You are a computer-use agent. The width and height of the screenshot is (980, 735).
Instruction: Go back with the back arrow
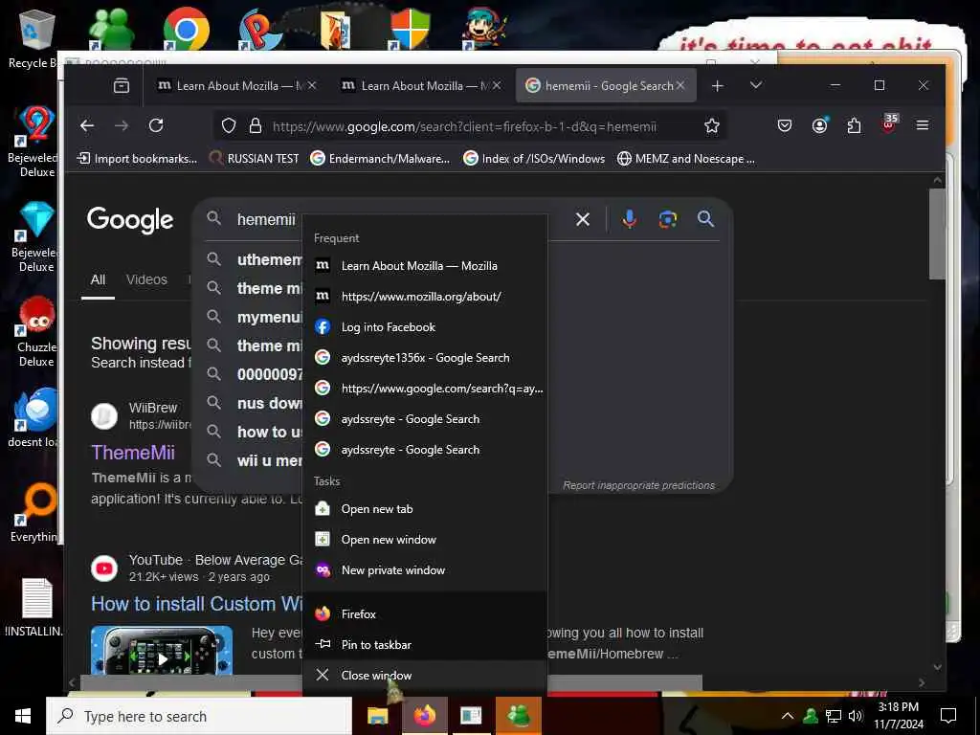click(x=87, y=125)
